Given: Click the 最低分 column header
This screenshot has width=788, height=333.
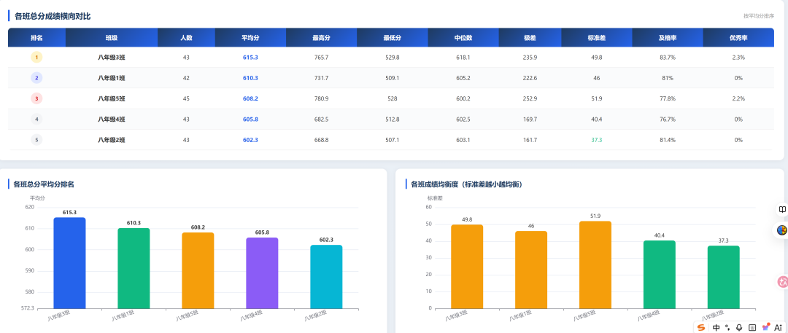Looking at the screenshot, I should coord(393,38).
